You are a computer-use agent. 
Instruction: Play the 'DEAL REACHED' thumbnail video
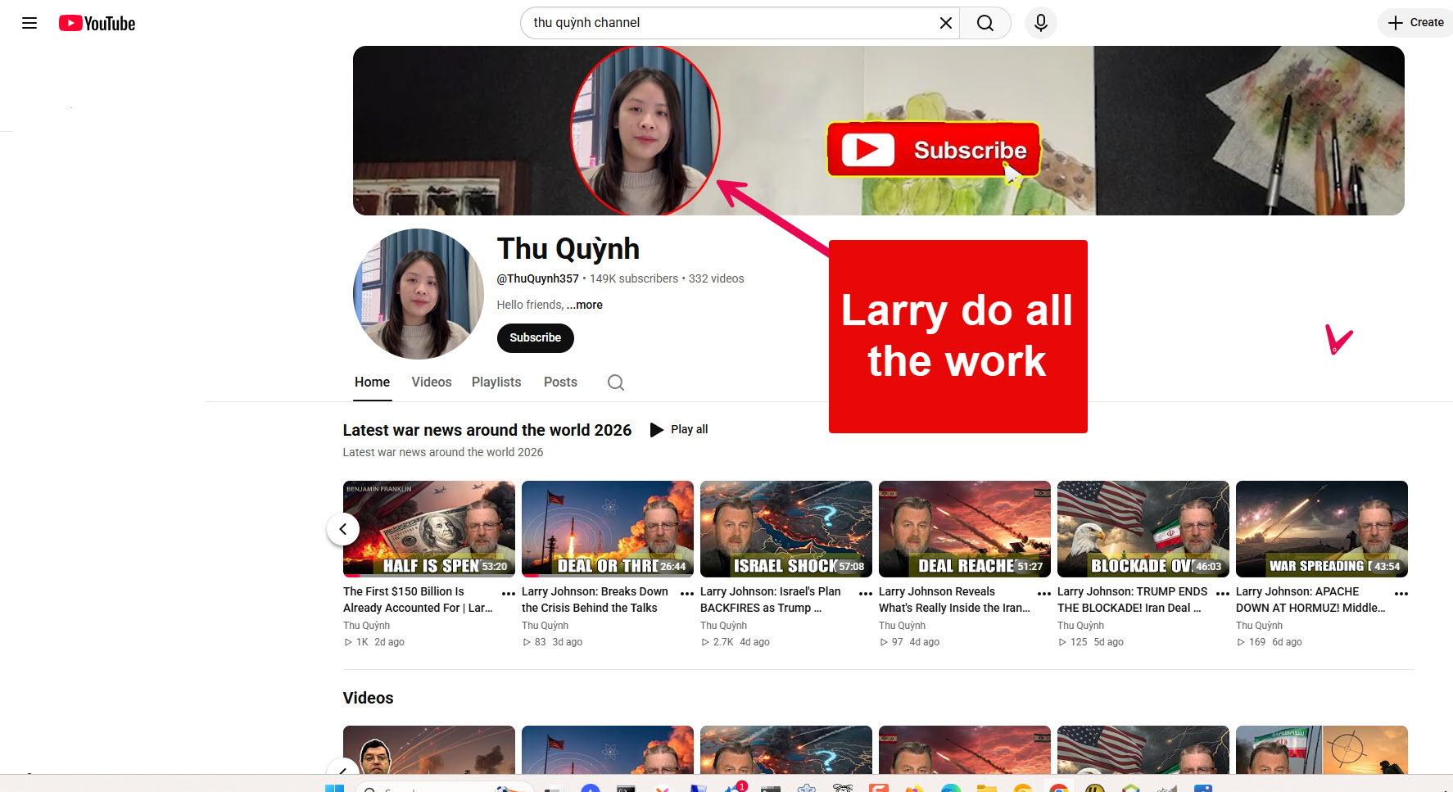pos(965,529)
